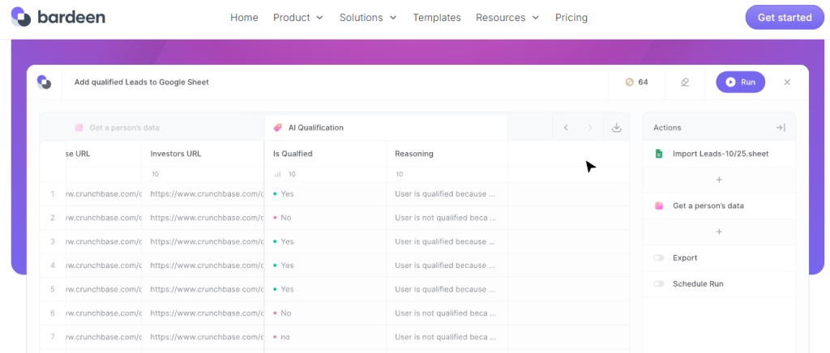830x353 pixels.
Task: Open the Home page link
Action: click(244, 18)
